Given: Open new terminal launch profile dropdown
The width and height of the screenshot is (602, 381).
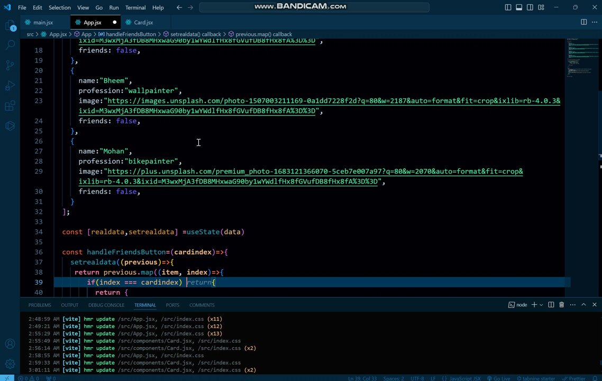Looking at the screenshot, I should pos(541,305).
